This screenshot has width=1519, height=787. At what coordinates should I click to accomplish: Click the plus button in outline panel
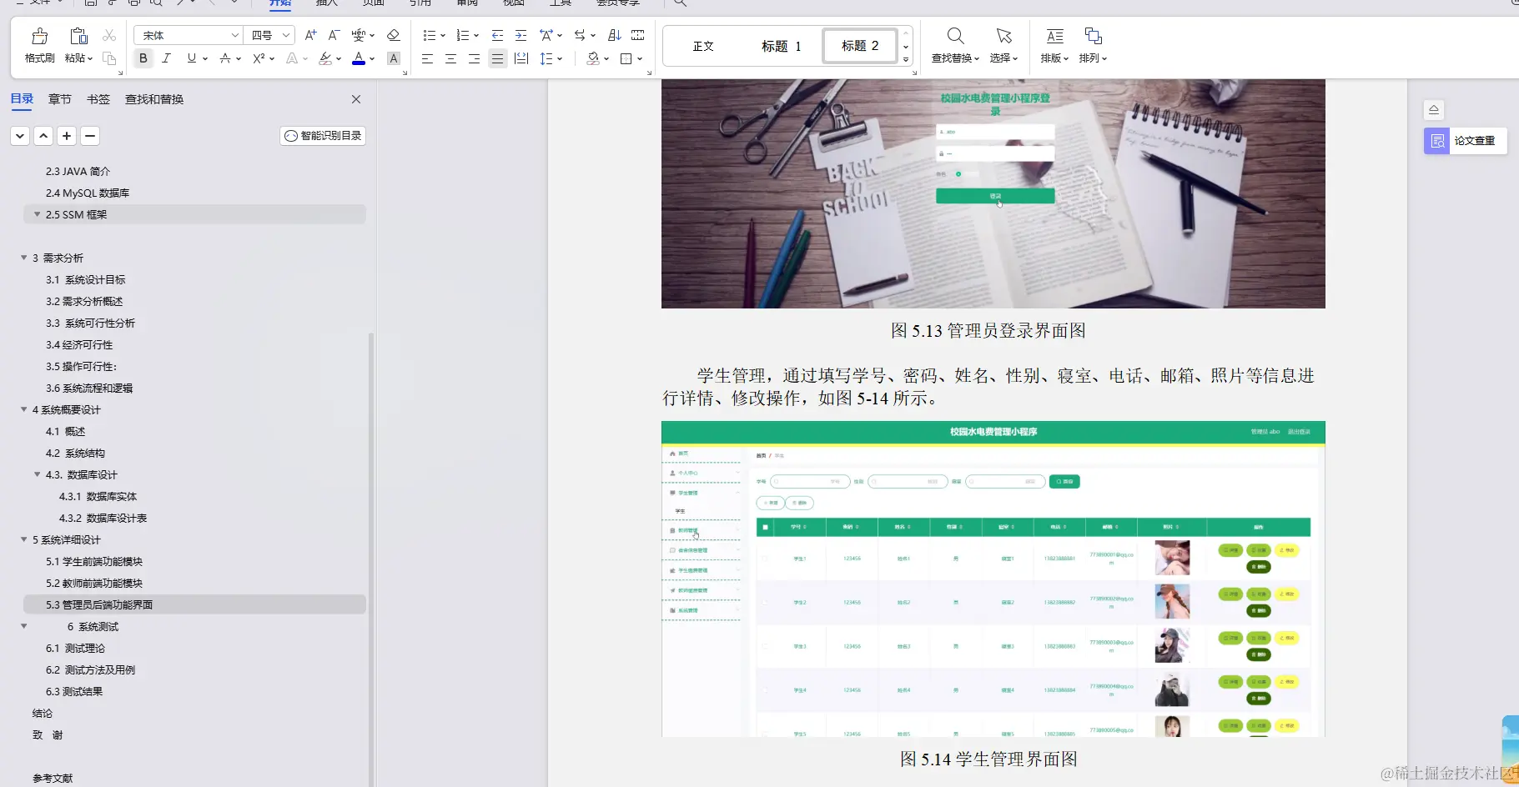(x=67, y=136)
